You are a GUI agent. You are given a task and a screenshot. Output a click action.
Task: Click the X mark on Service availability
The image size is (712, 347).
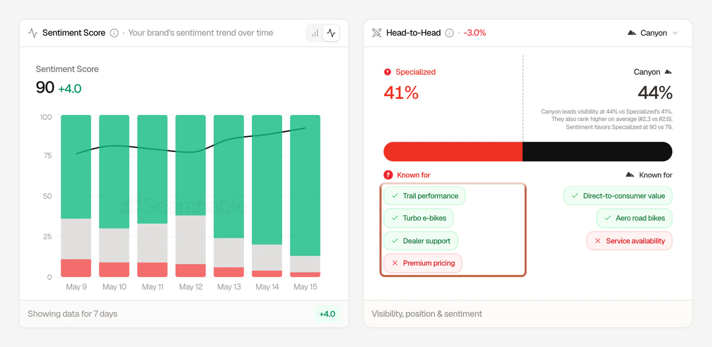(x=598, y=241)
